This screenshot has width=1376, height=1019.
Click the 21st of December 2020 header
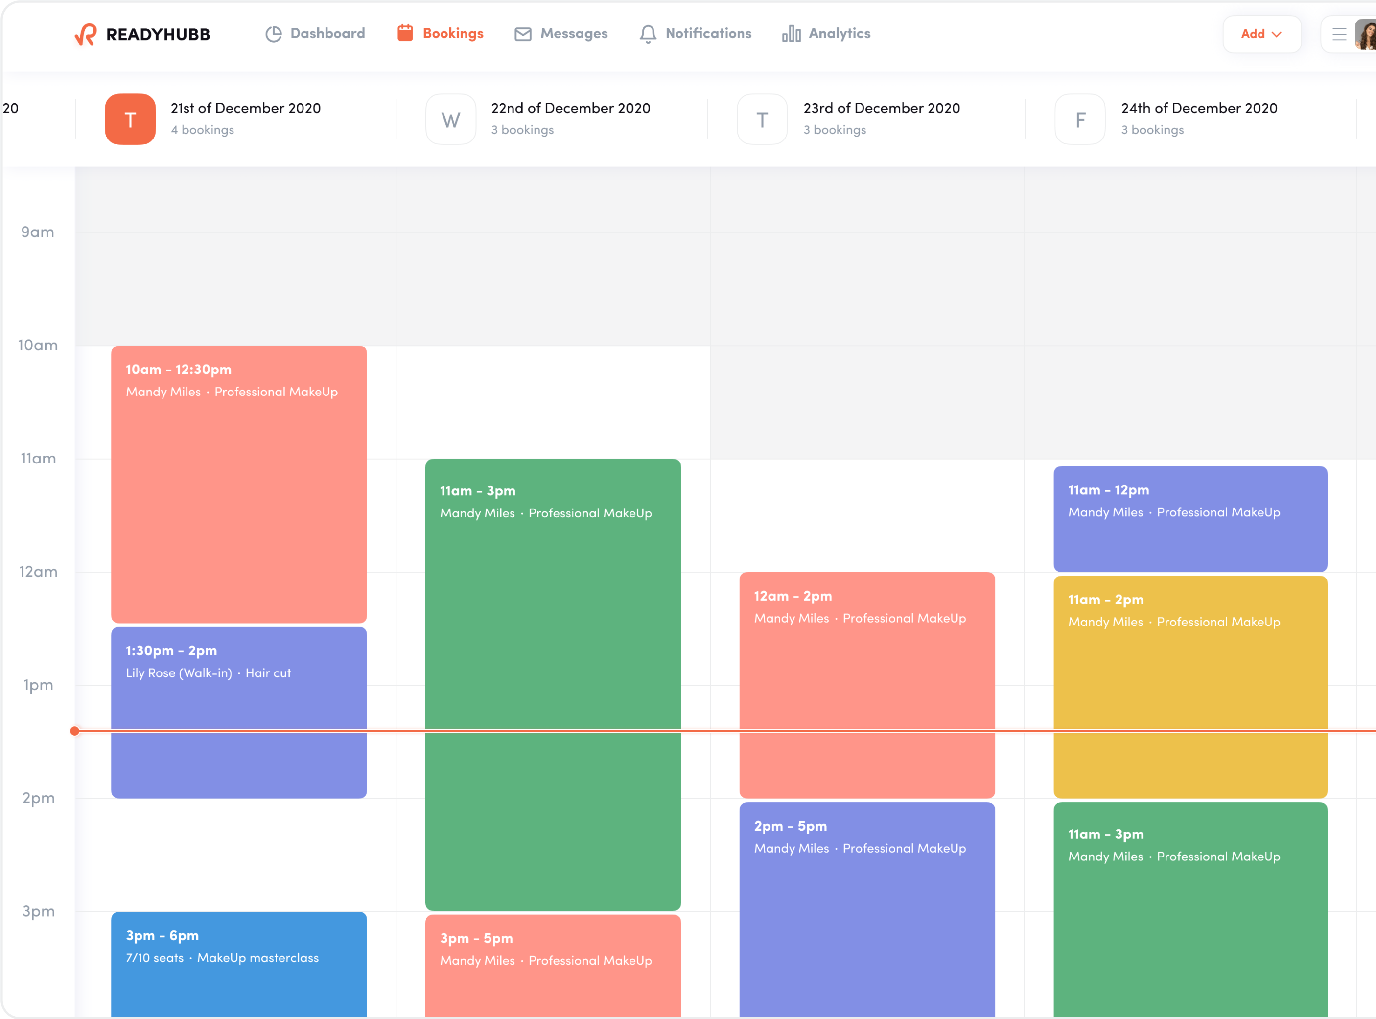246,108
